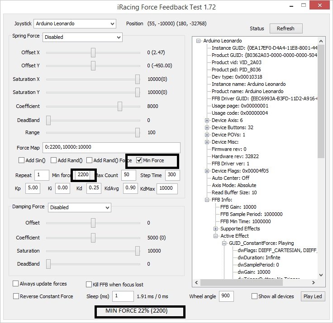The width and height of the screenshot is (333, 323).
Task: Open the Damping Force mode dropdown
Action: [x=79, y=207]
